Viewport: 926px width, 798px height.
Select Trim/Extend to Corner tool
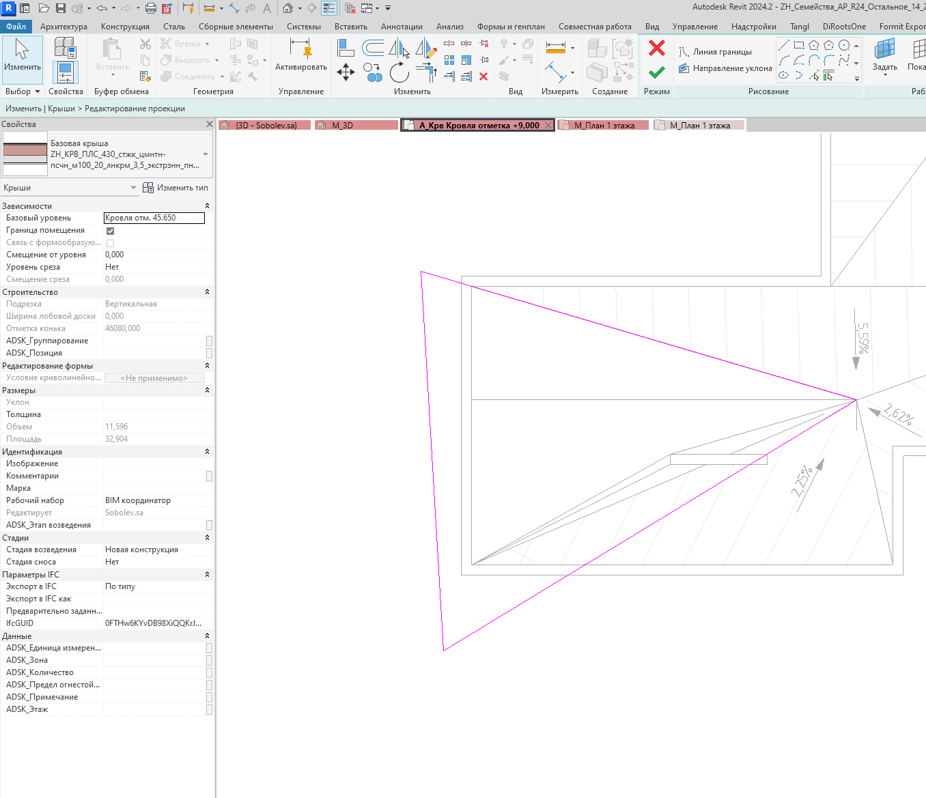pos(426,72)
